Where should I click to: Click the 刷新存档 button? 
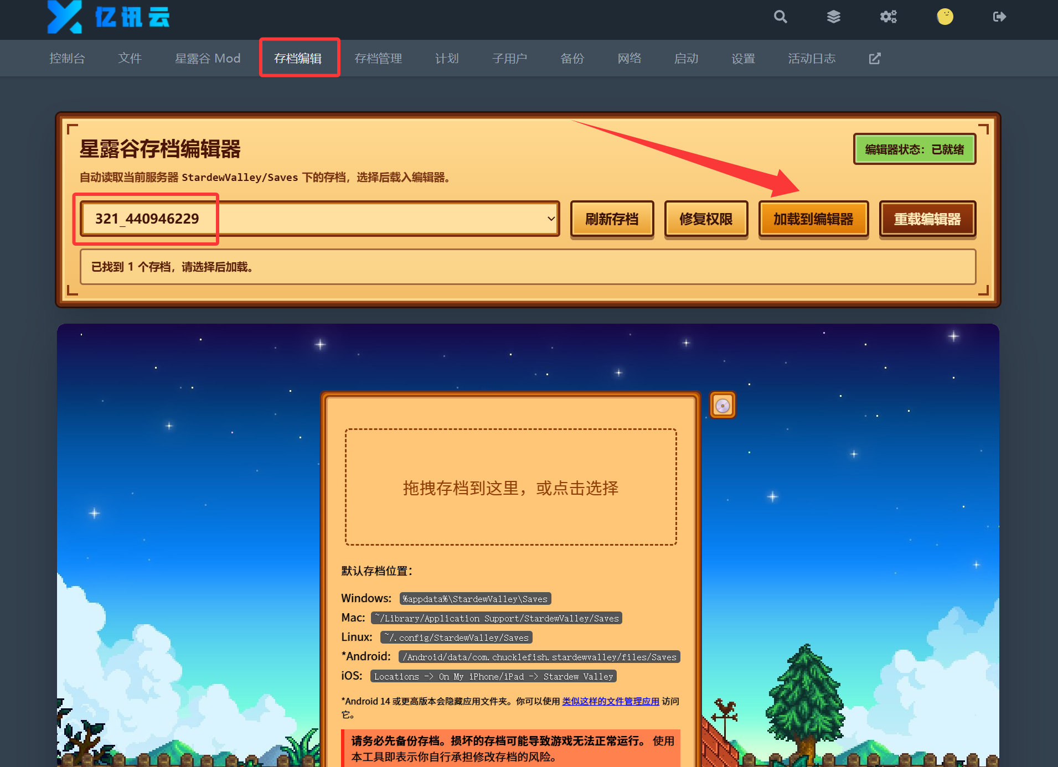612,219
